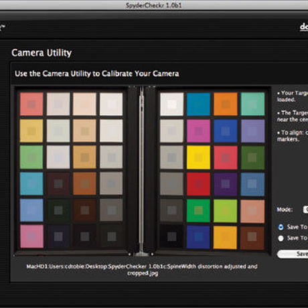Click the SpyderCheckr 1.0b1 window title
Image resolution: width=308 pixels, height=308 pixels.
(154, 5)
